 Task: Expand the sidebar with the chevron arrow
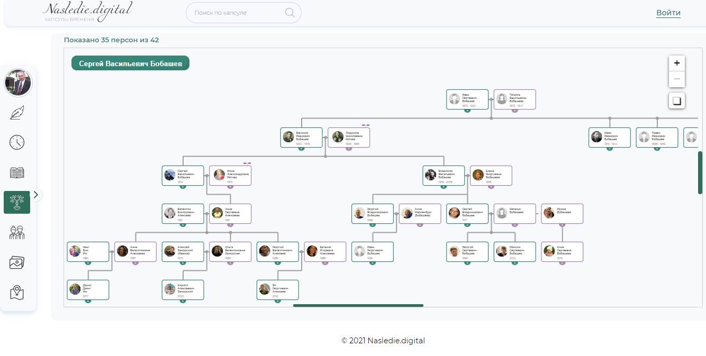click(x=36, y=195)
